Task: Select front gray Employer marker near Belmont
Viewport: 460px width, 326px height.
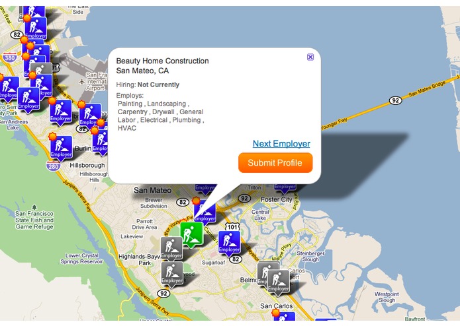Action: [278, 282]
